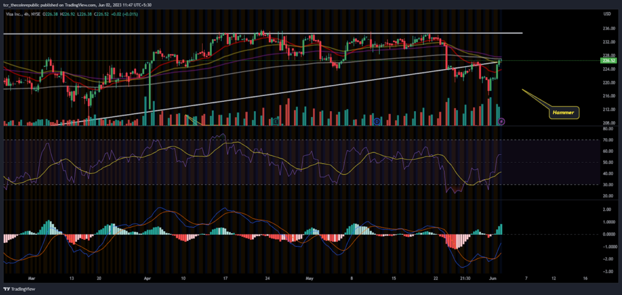Click RSI axis label 80.00

click(607, 129)
